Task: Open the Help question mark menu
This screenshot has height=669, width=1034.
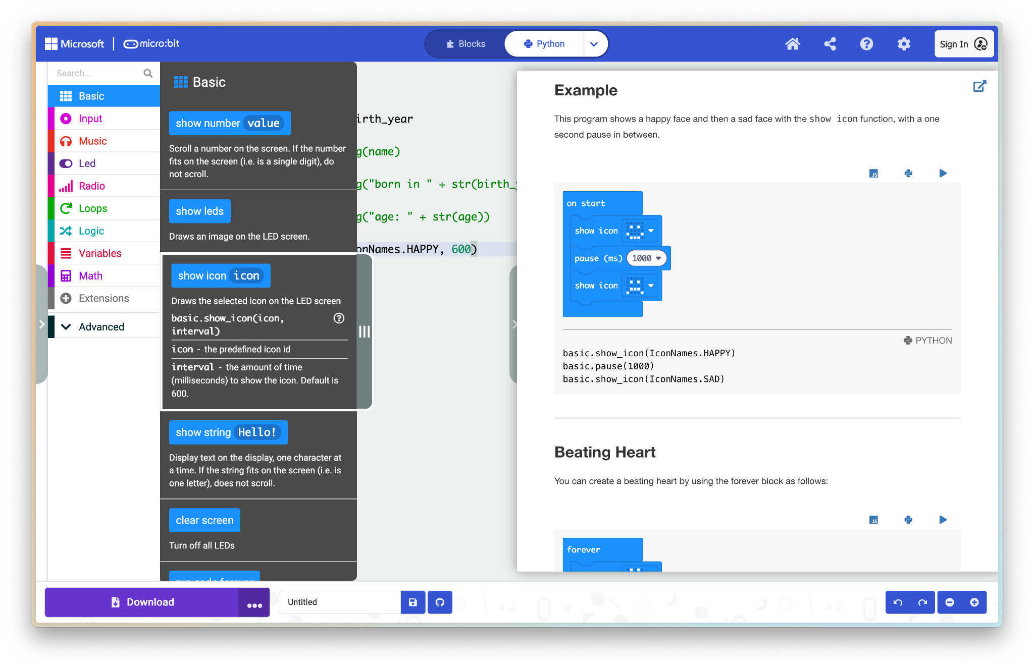Action: (x=866, y=44)
